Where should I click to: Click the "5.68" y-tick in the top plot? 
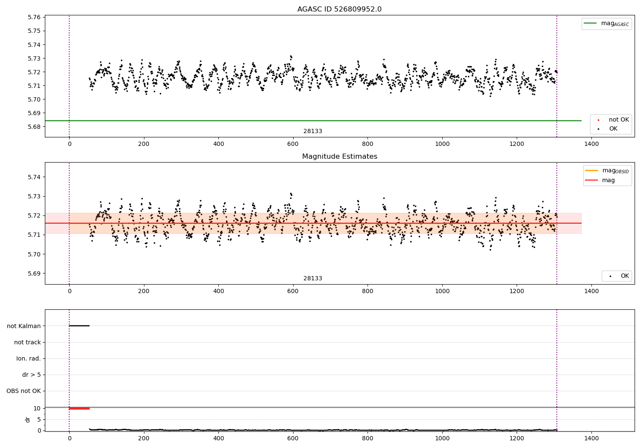[34, 127]
